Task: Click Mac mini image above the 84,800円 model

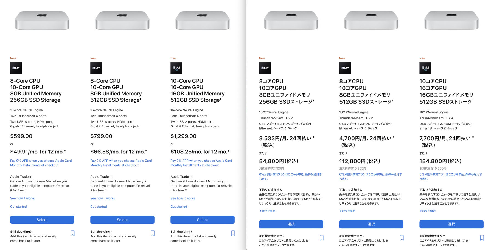Action: (291, 20)
